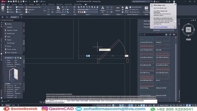This screenshot has width=197, height=111.
Task: Open the Home ribbon tab
Action: point(3,4)
